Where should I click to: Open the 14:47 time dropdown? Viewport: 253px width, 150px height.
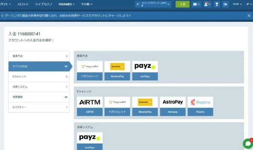pyautogui.click(x=237, y=4)
